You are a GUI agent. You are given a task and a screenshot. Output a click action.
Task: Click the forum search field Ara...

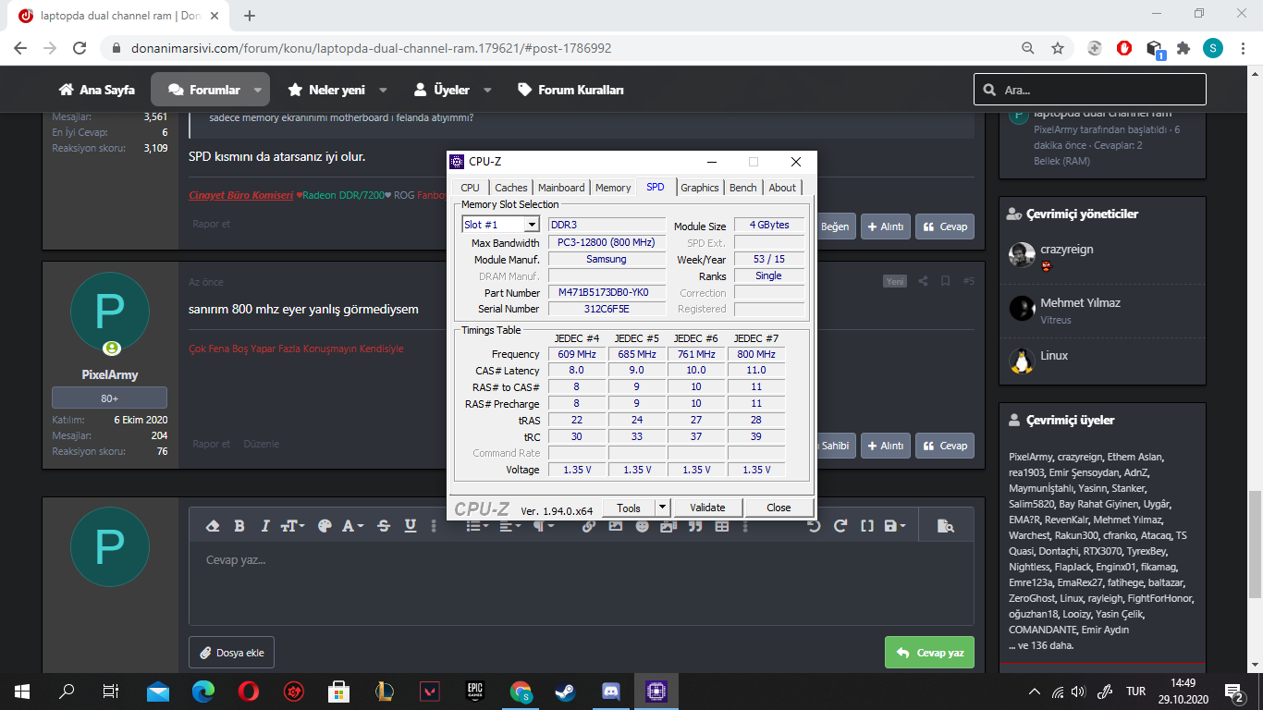1090,90
